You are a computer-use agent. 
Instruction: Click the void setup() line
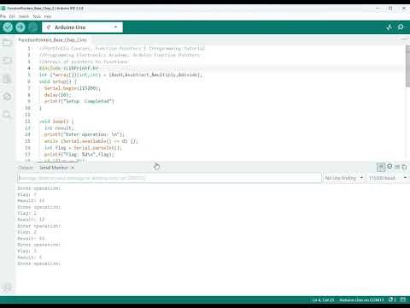[x=58, y=81]
